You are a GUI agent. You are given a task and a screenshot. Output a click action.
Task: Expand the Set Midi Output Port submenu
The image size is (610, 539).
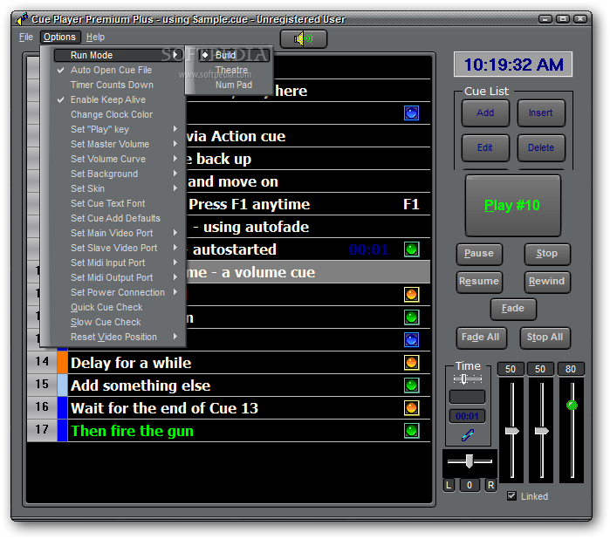click(118, 277)
